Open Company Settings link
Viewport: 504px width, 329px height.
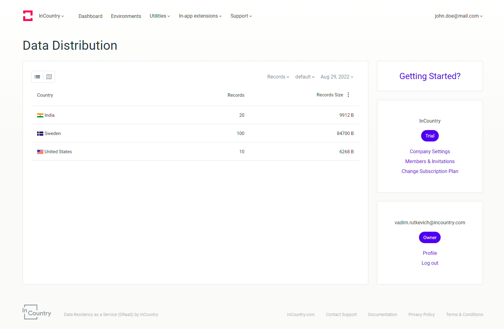click(x=430, y=152)
